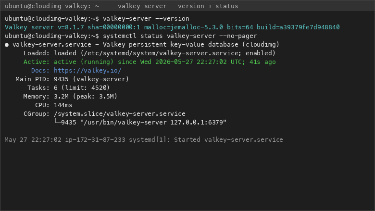Image resolution: width=375 pixels, height=211 pixels.
Task: Click the 'bits=64' value
Action: click(x=240, y=27)
